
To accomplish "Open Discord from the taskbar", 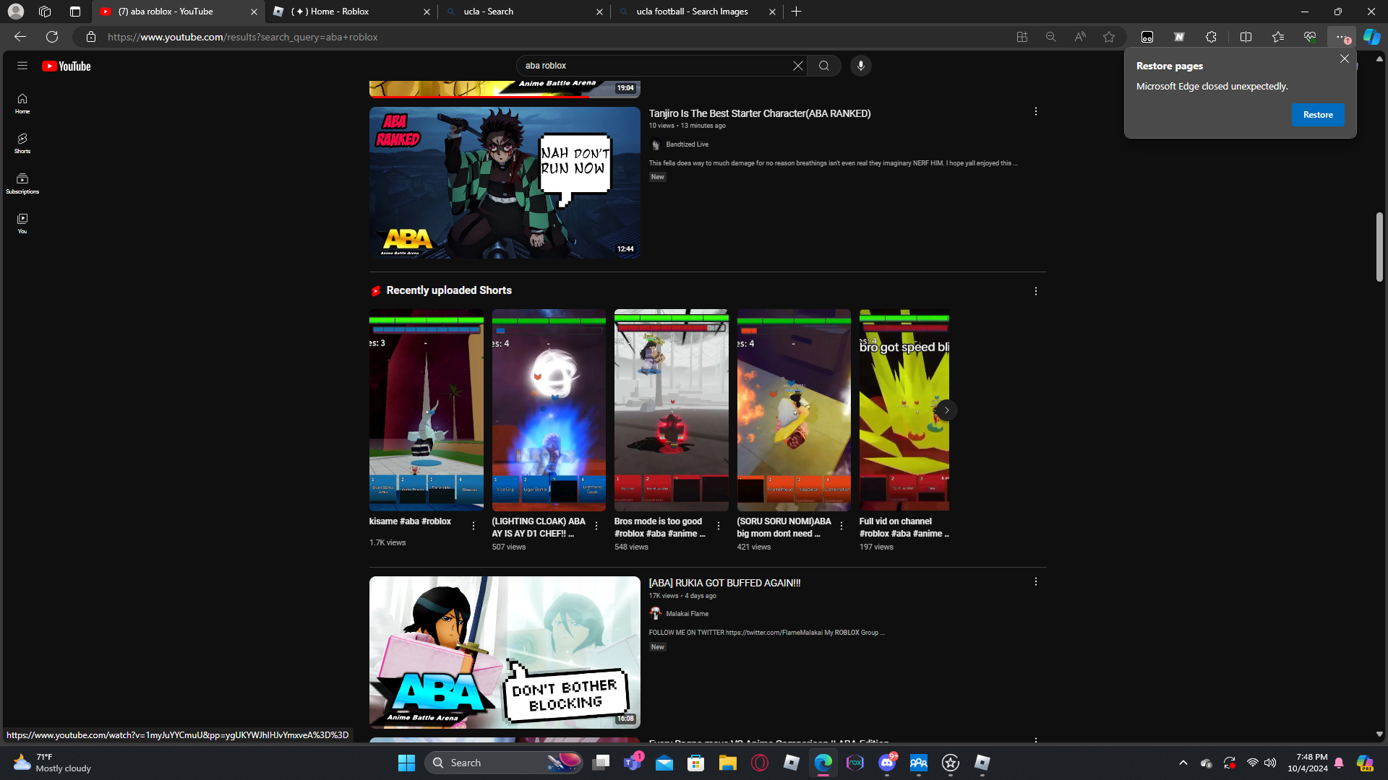I will (x=887, y=763).
